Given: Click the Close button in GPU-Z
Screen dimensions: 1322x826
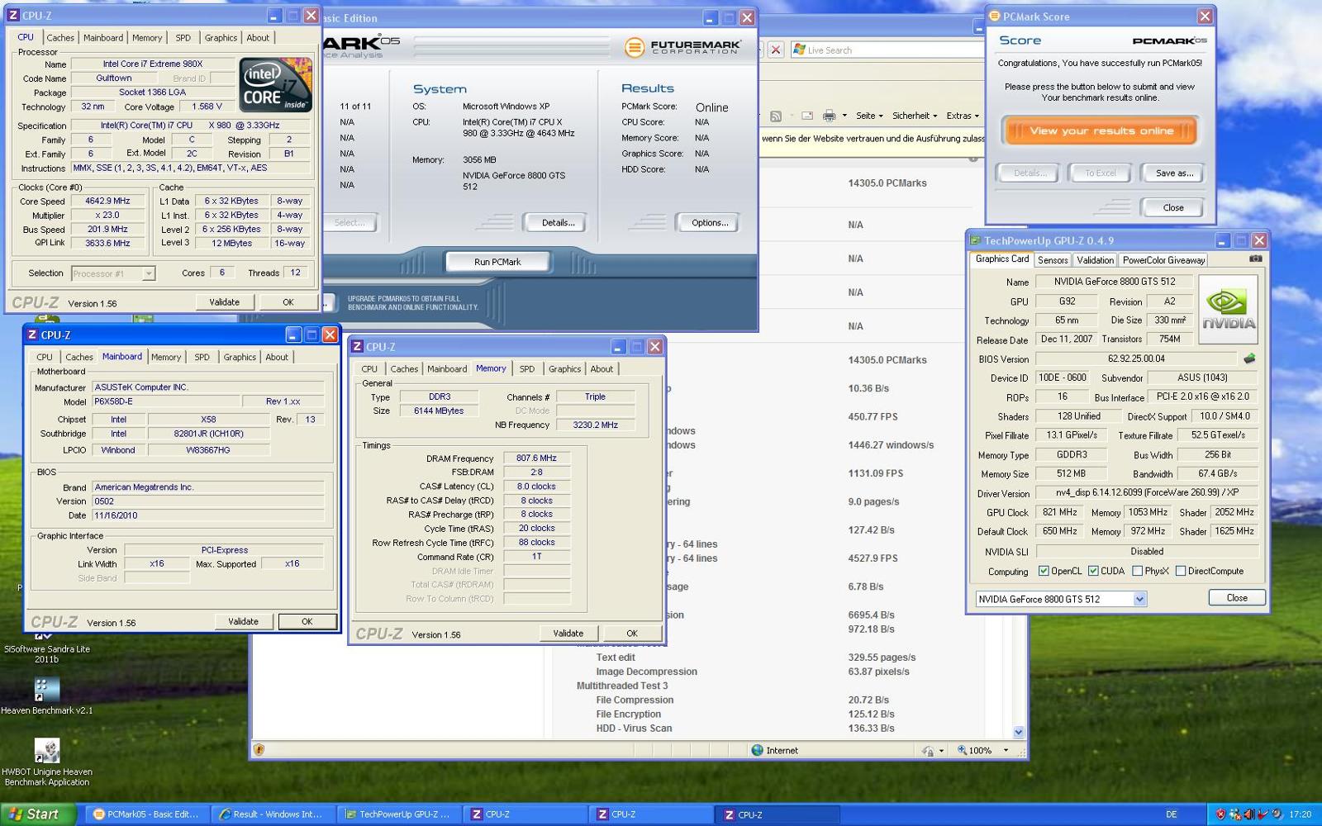Looking at the screenshot, I should point(1236,597).
